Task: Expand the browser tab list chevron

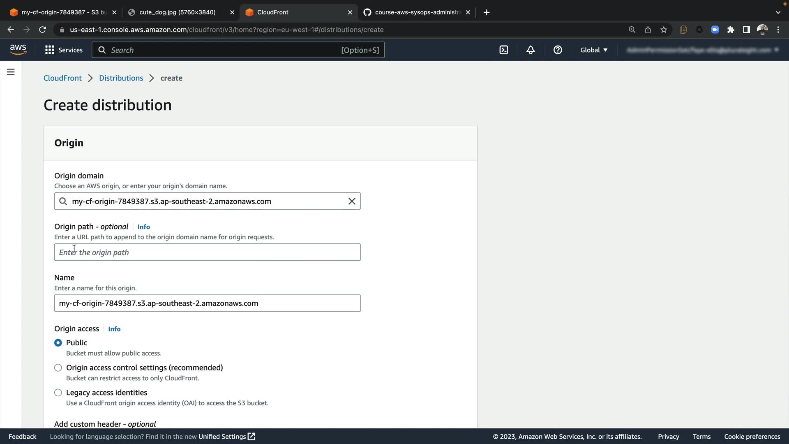Action: [778, 12]
